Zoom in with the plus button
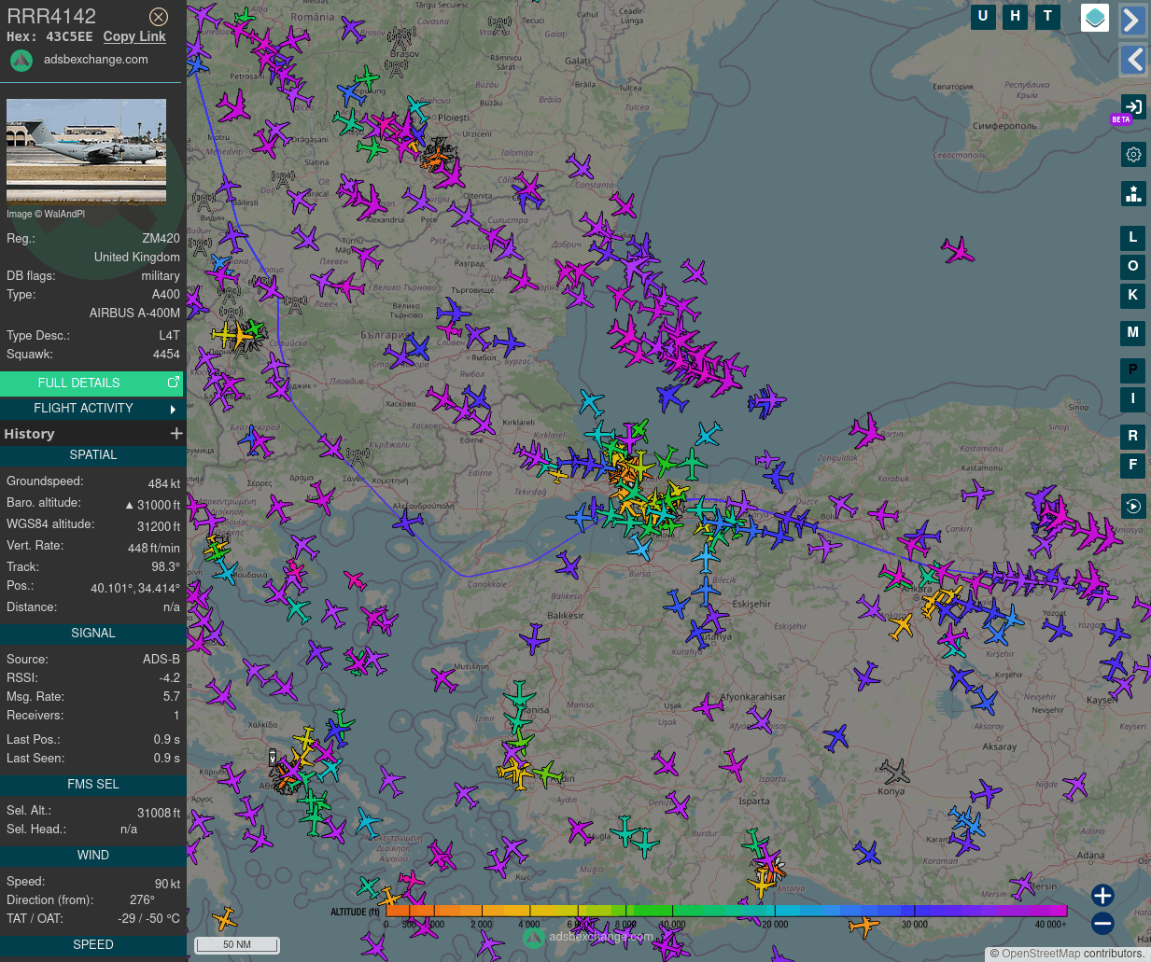The image size is (1151, 962). (x=1102, y=896)
